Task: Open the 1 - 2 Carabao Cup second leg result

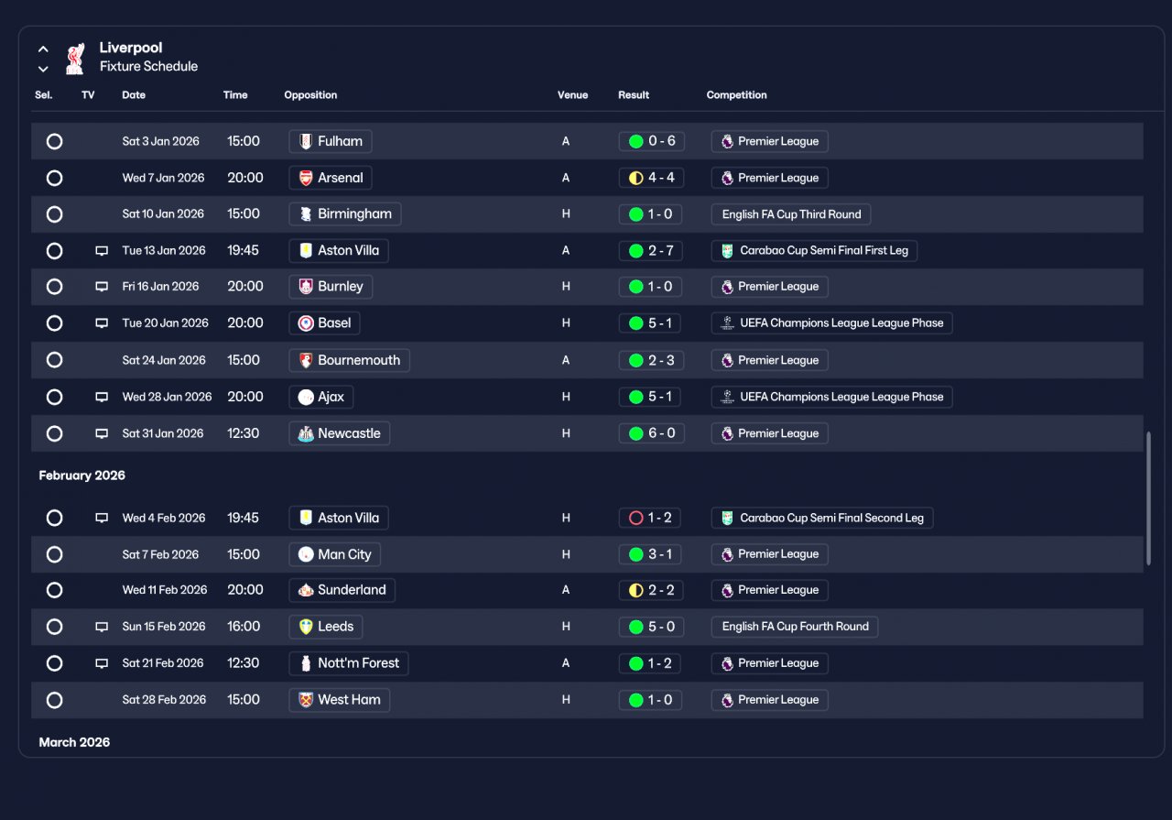Action: point(649,518)
